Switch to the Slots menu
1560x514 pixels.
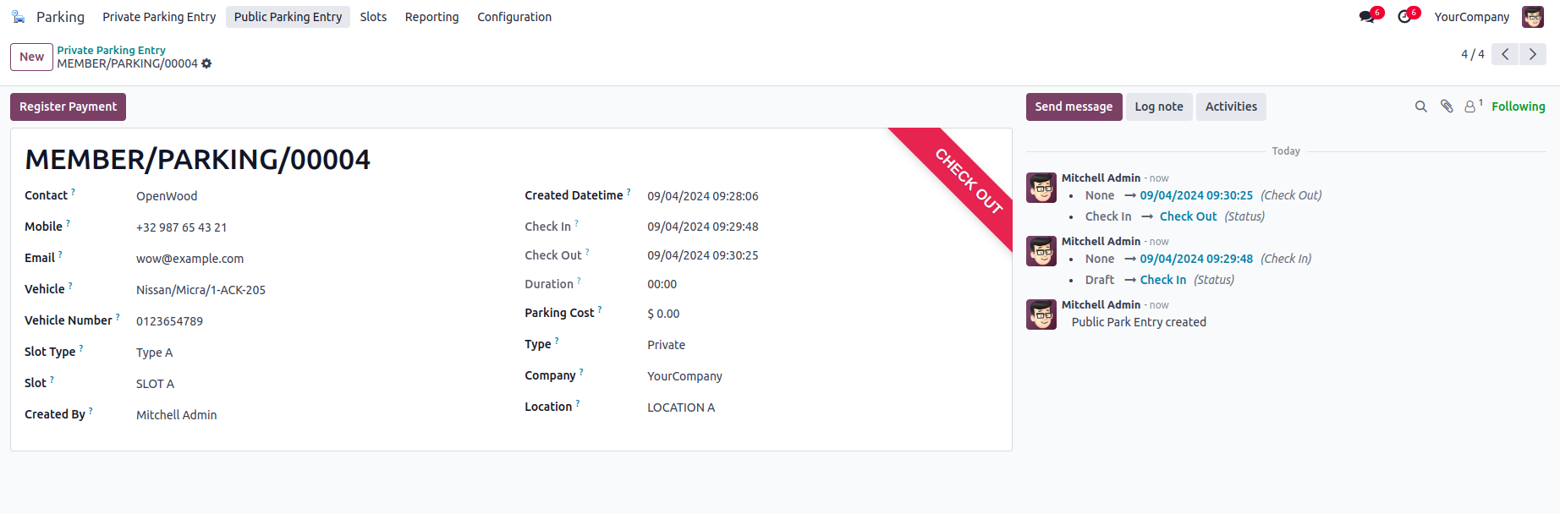pos(373,17)
